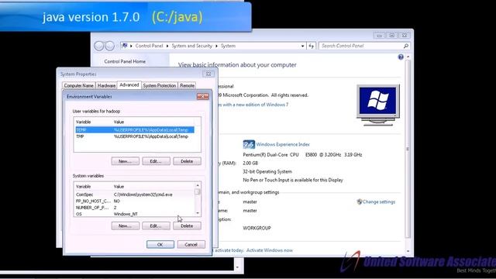496x279 pixels.
Task: Select the Advanced tab
Action: (129, 84)
